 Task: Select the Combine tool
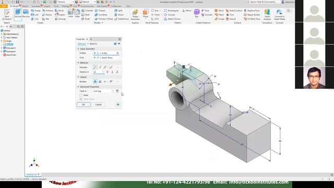click(101, 15)
